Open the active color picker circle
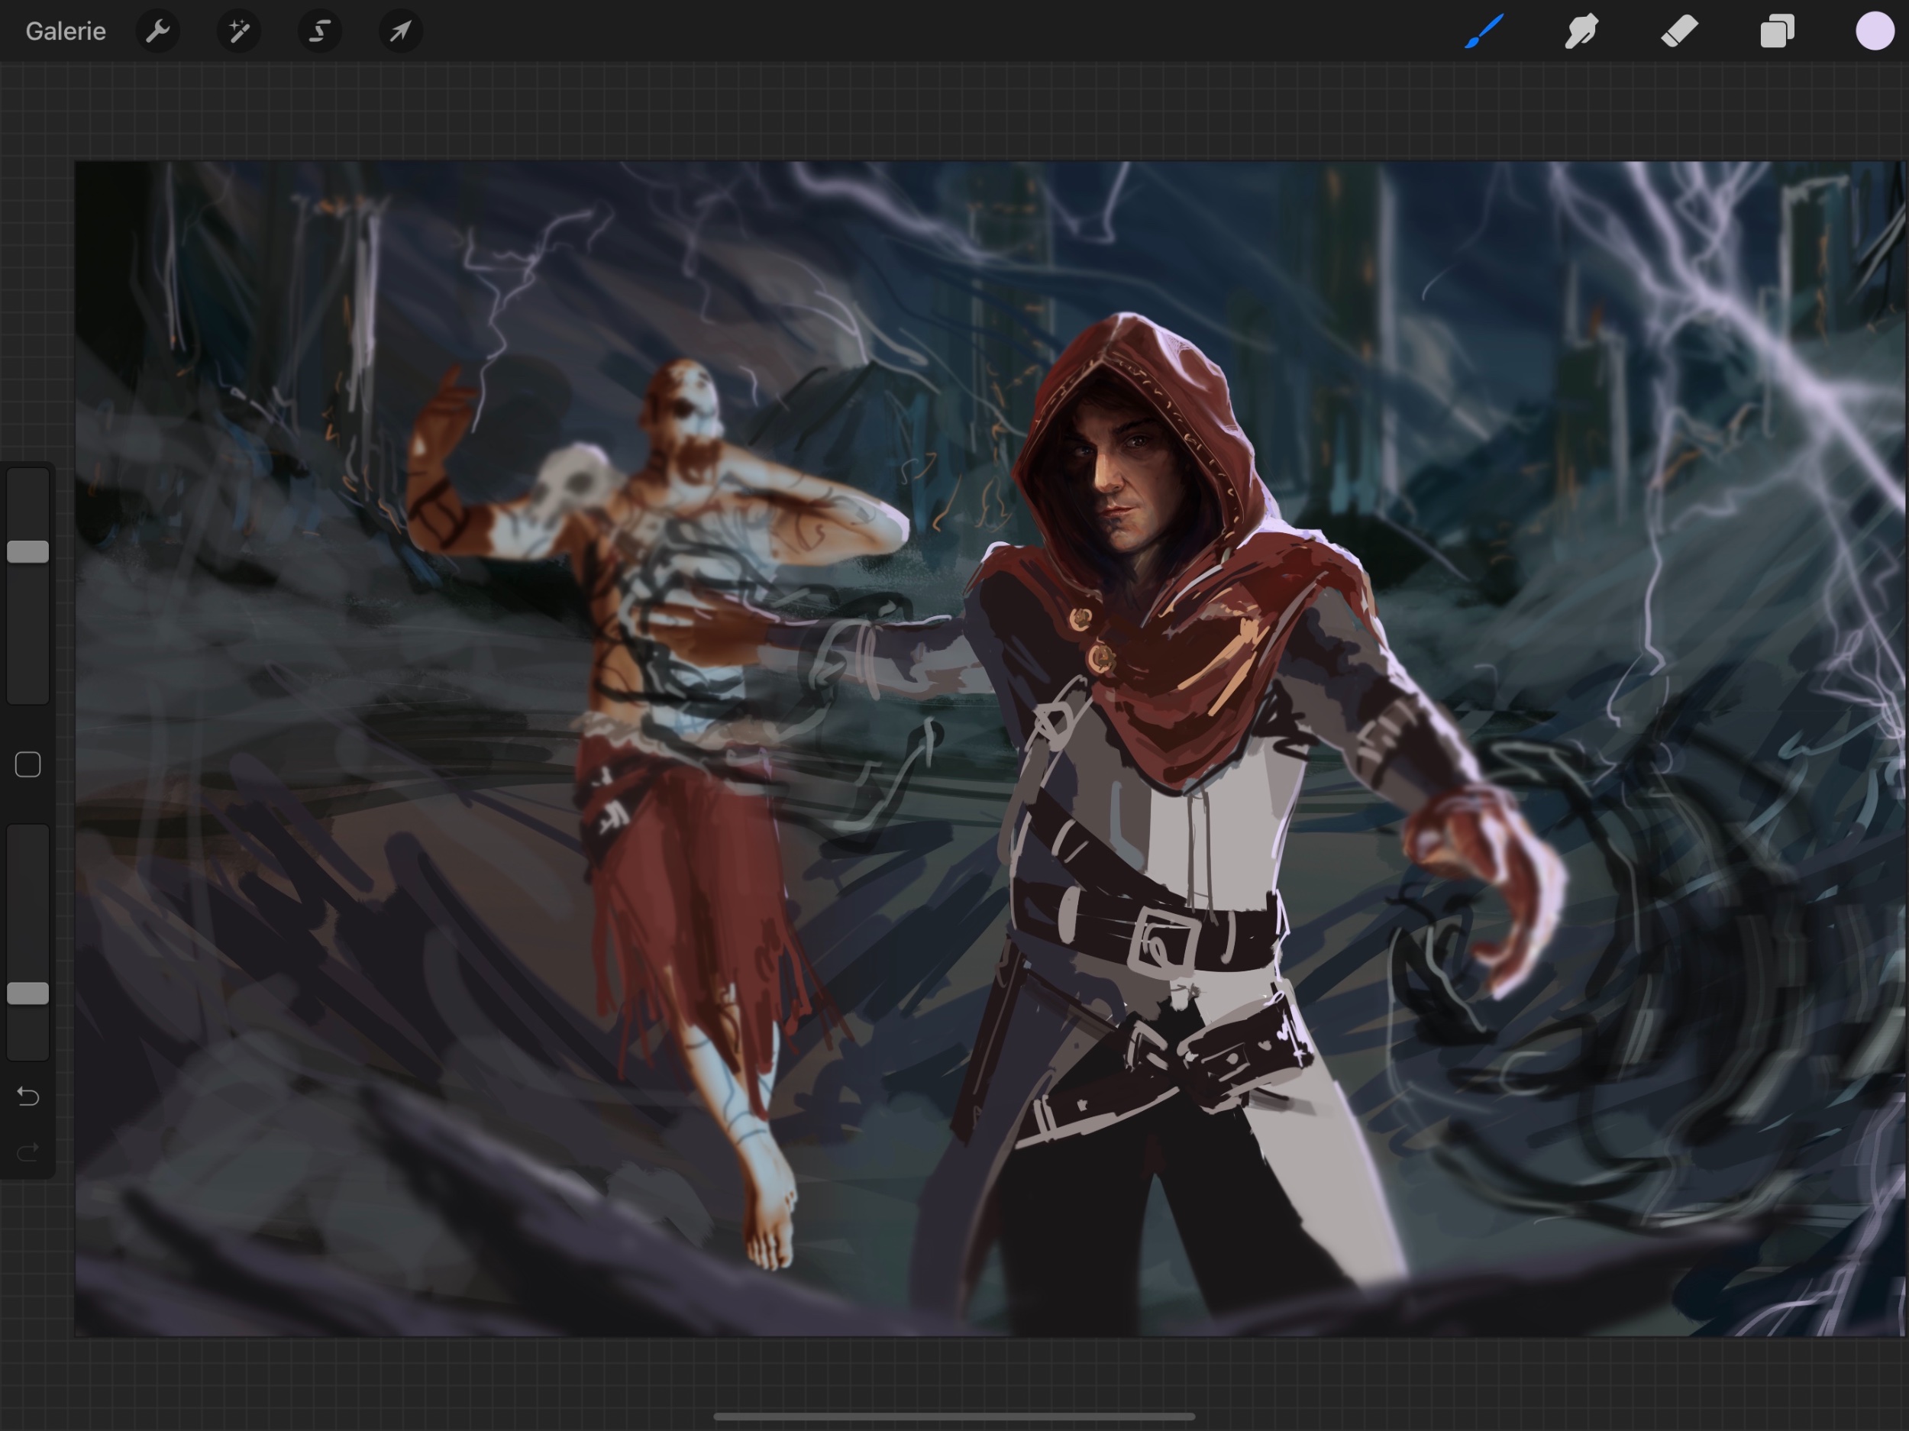 tap(1875, 32)
